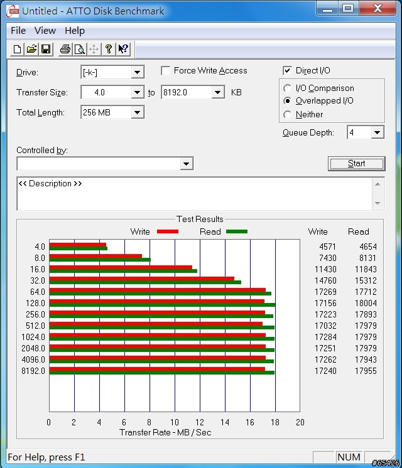The height and width of the screenshot is (468, 402).
Task: Click the Start benchmark button
Action: (x=357, y=164)
